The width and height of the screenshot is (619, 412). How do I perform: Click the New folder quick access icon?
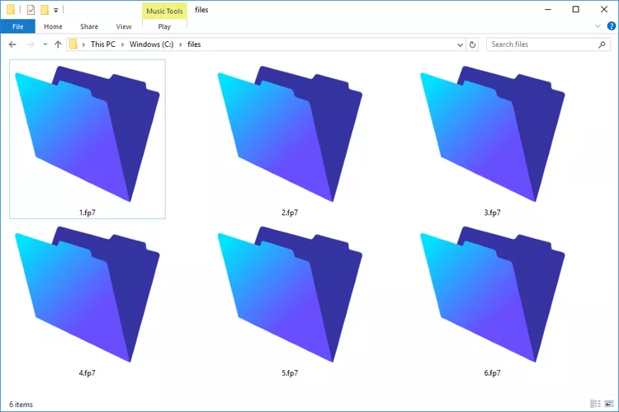[x=45, y=10]
